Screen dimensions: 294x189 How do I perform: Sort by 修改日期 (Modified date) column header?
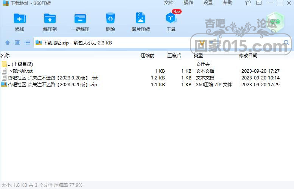pyautogui.click(x=248, y=56)
